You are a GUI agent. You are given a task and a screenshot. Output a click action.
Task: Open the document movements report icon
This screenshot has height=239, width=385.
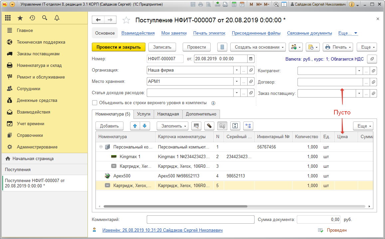point(222,47)
